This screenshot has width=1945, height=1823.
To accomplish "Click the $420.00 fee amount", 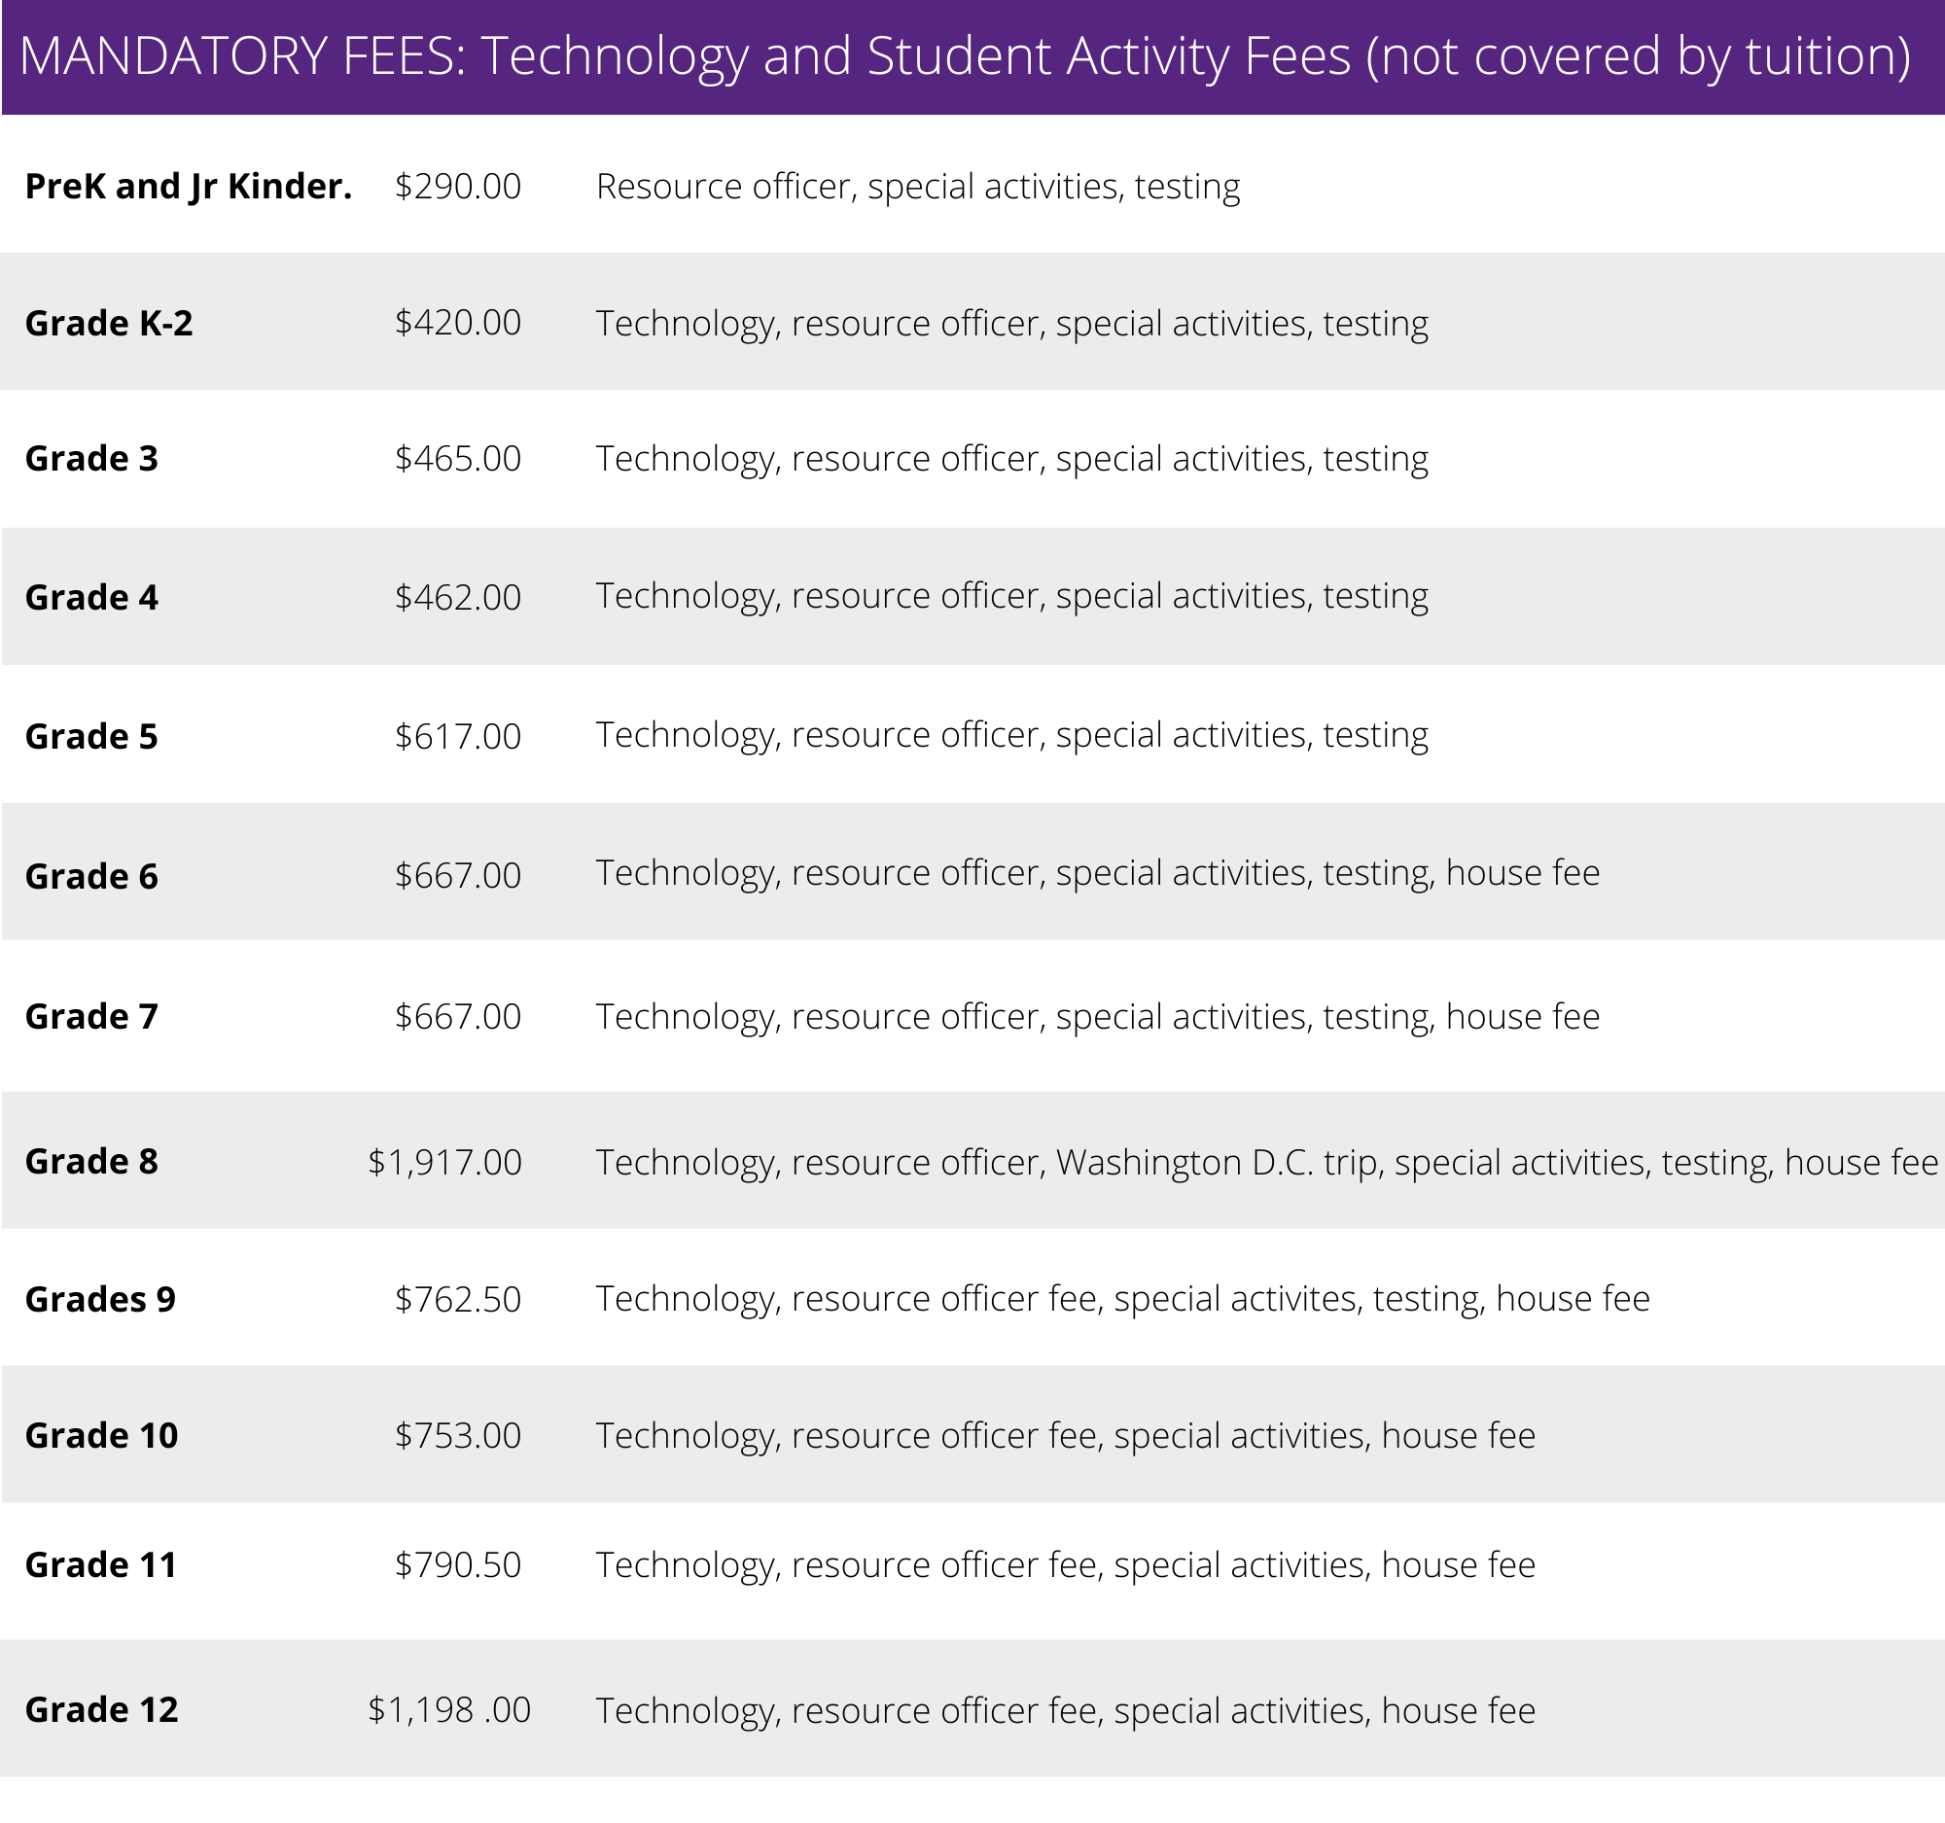I will point(458,323).
